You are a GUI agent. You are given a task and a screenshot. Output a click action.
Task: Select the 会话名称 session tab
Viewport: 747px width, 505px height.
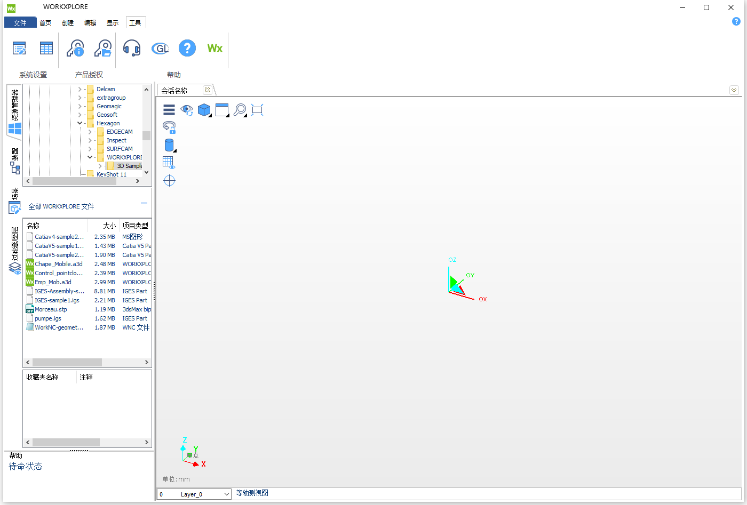click(174, 90)
